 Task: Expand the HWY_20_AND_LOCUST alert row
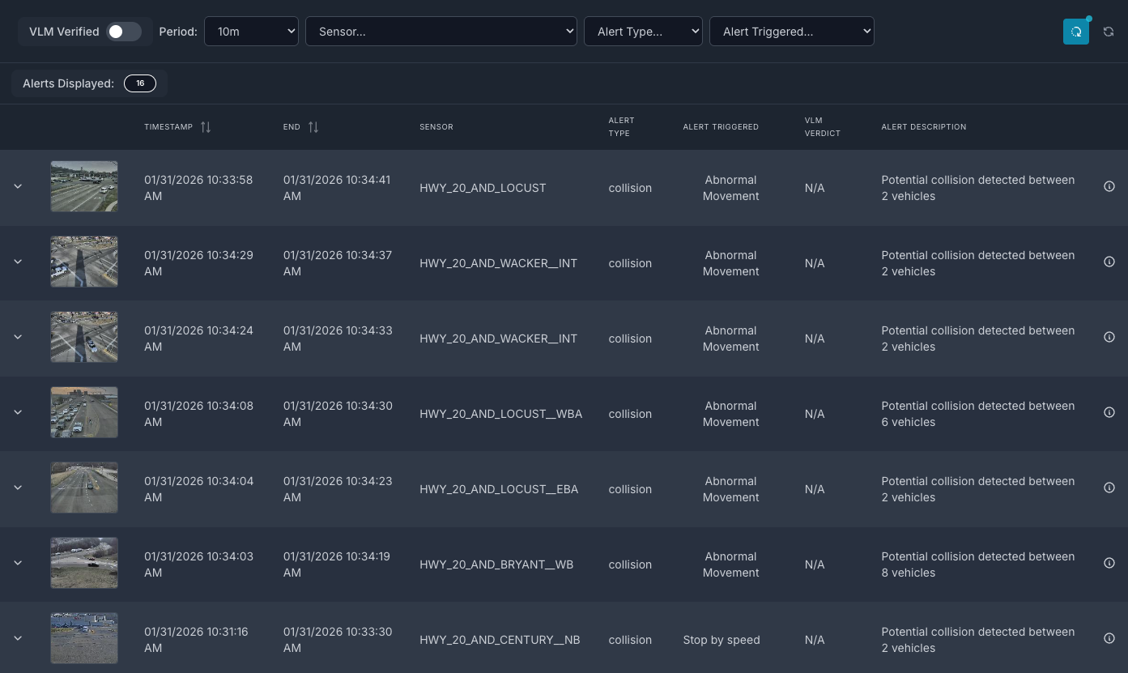point(18,186)
